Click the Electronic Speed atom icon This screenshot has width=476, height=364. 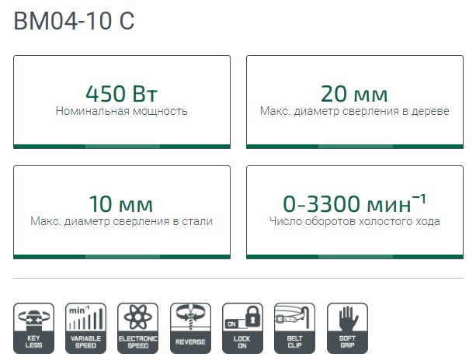coord(137,328)
